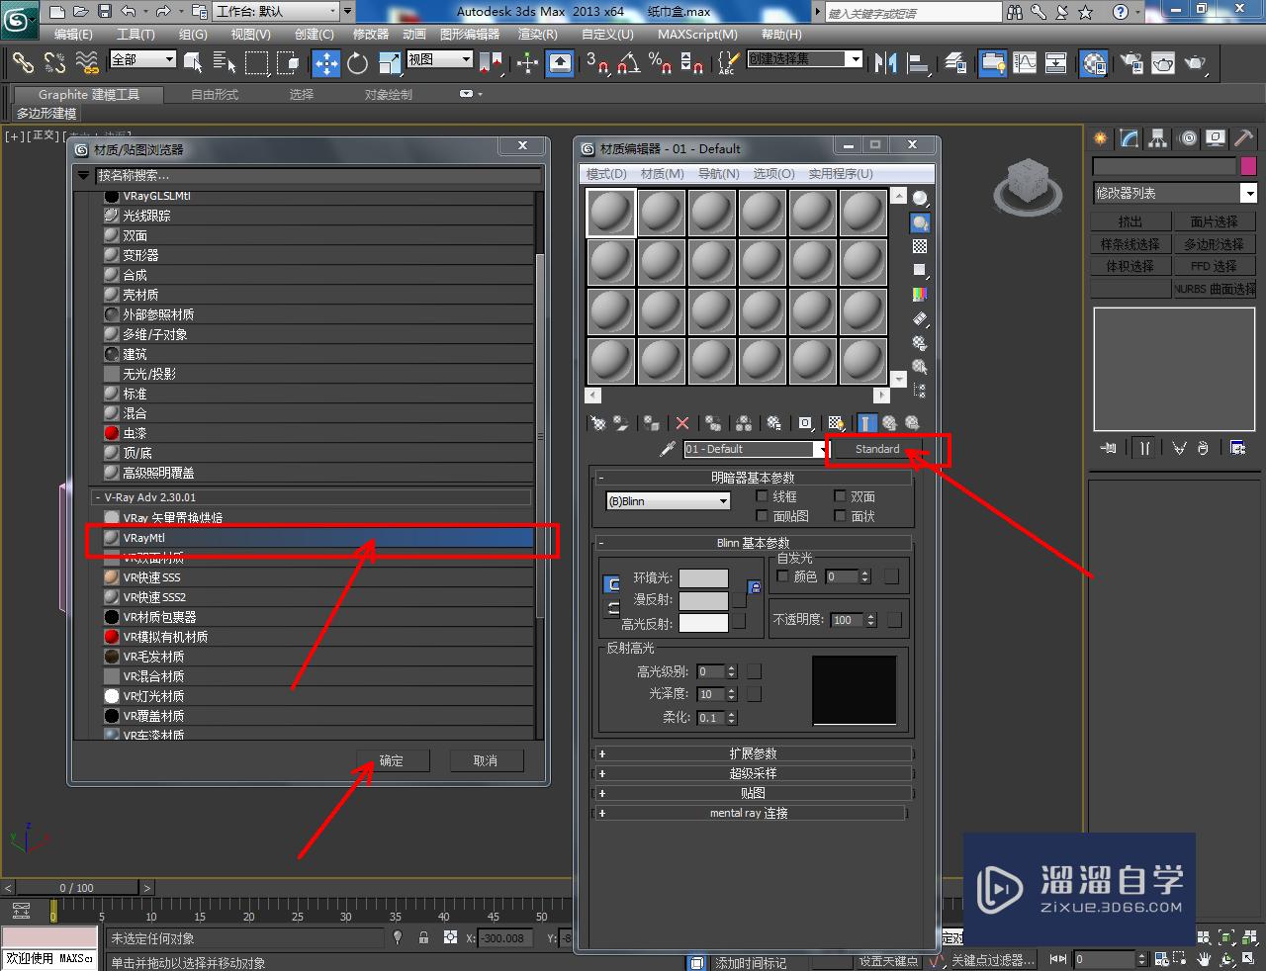Click 确定 button in material browser
1266x971 pixels.
[392, 760]
